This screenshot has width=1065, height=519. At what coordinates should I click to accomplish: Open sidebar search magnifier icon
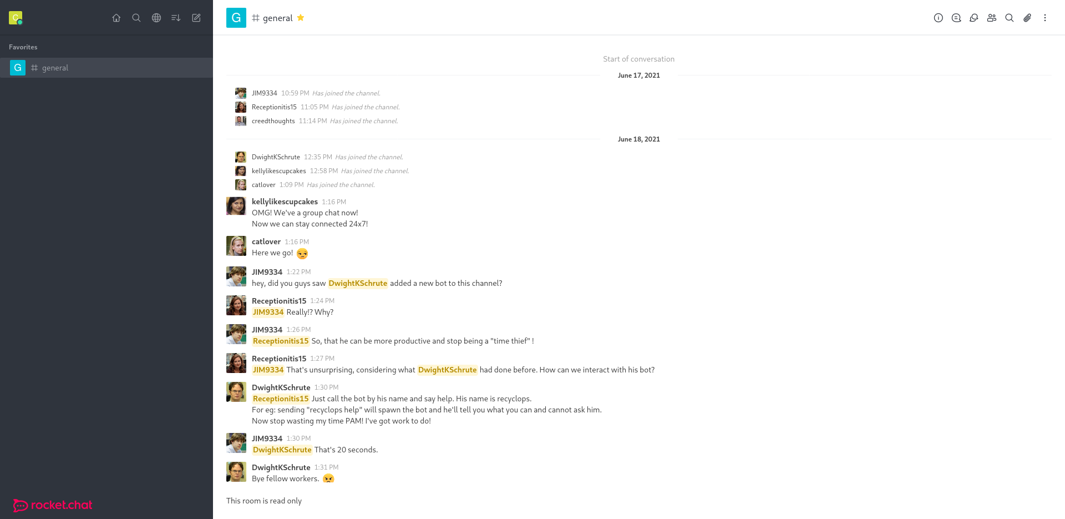pyautogui.click(x=136, y=18)
